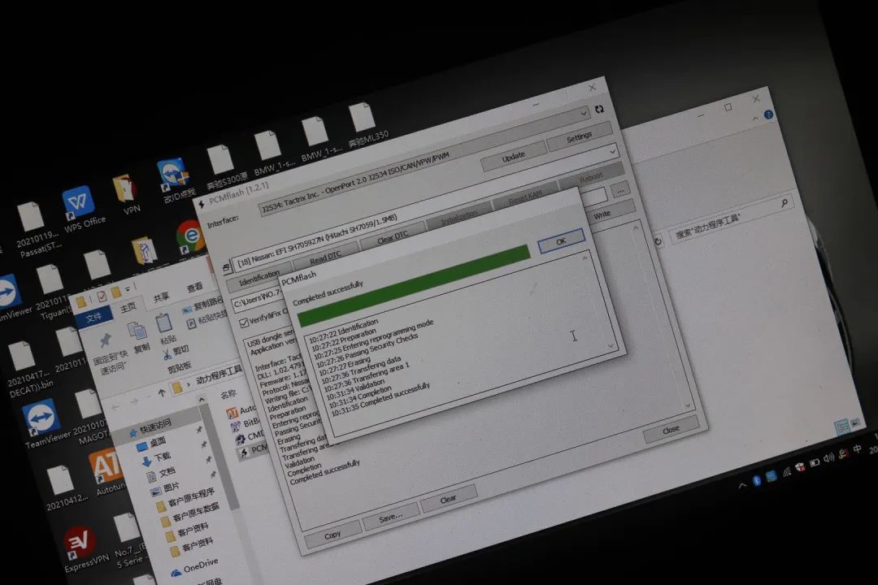The width and height of the screenshot is (878, 585).
Task: Click the Identification button in PCMflash
Action: point(259,278)
